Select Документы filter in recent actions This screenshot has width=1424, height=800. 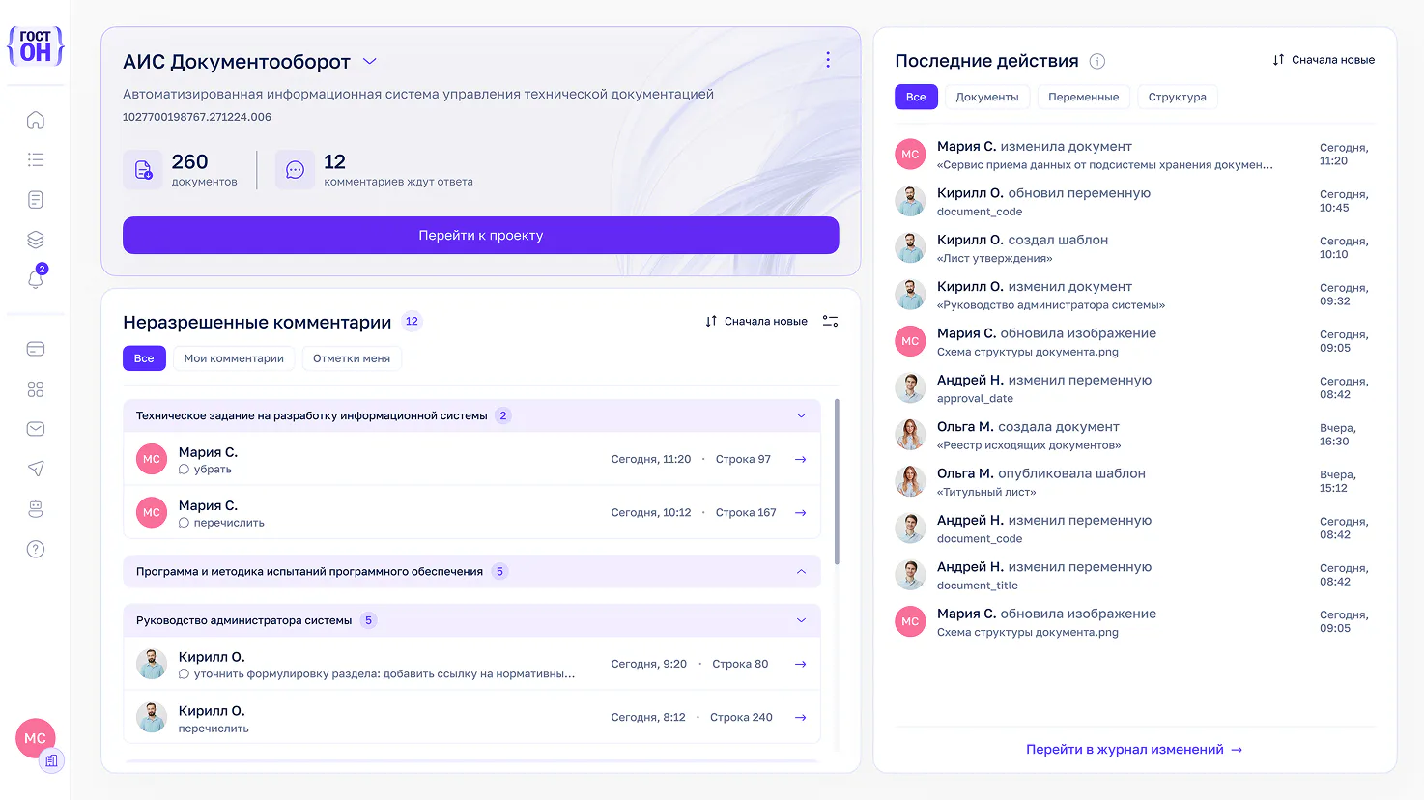pyautogui.click(x=987, y=97)
